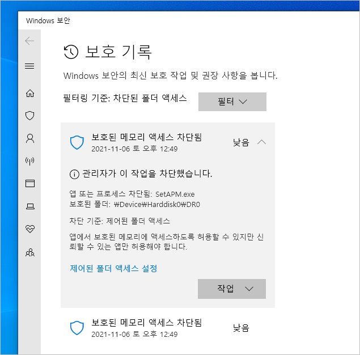Click the Windows 보안 window title
Viewport: 360px width, 355px height.
tap(48, 20)
